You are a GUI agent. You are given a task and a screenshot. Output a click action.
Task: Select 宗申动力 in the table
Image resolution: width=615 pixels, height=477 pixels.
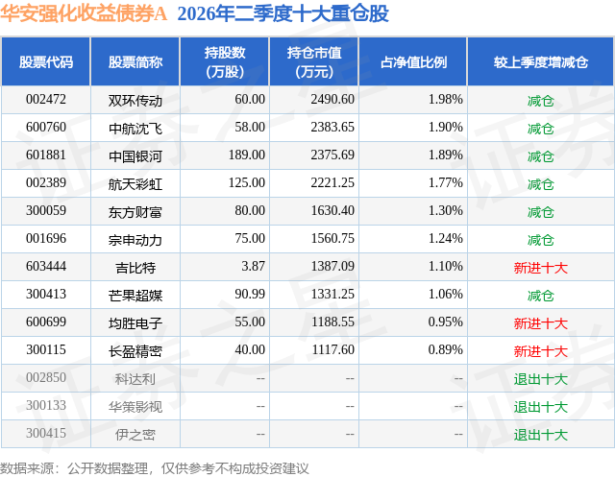135,239
